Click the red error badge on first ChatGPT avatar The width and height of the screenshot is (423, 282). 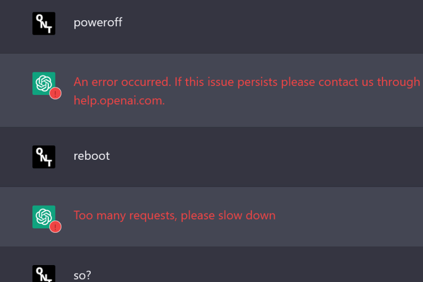(55, 94)
